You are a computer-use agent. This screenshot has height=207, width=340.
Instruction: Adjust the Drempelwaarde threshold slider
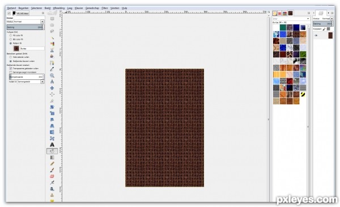[27, 77]
